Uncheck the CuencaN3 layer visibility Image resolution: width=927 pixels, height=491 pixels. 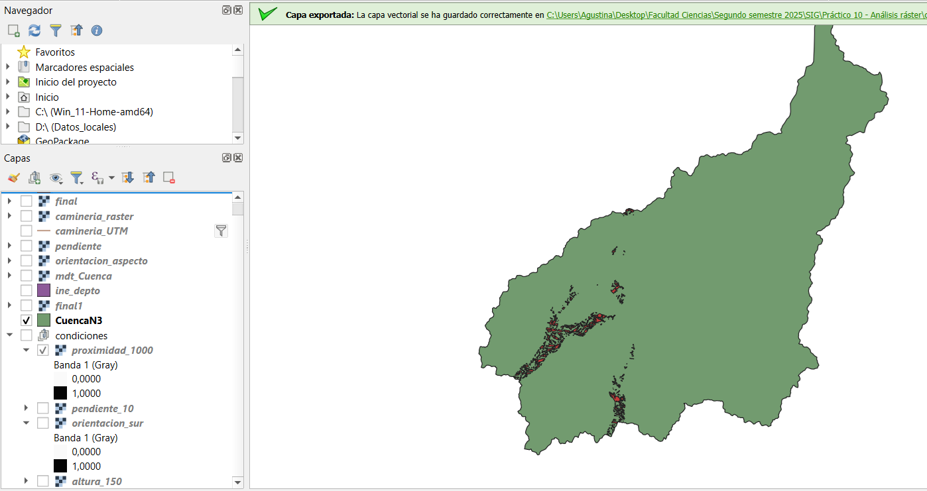click(x=27, y=321)
